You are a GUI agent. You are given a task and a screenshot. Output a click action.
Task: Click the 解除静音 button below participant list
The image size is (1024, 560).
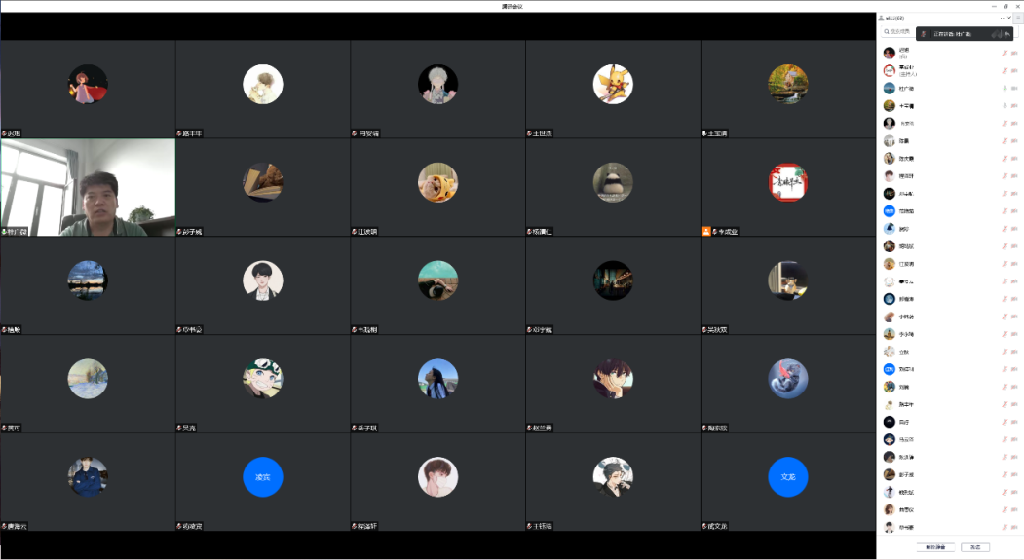pos(933,547)
